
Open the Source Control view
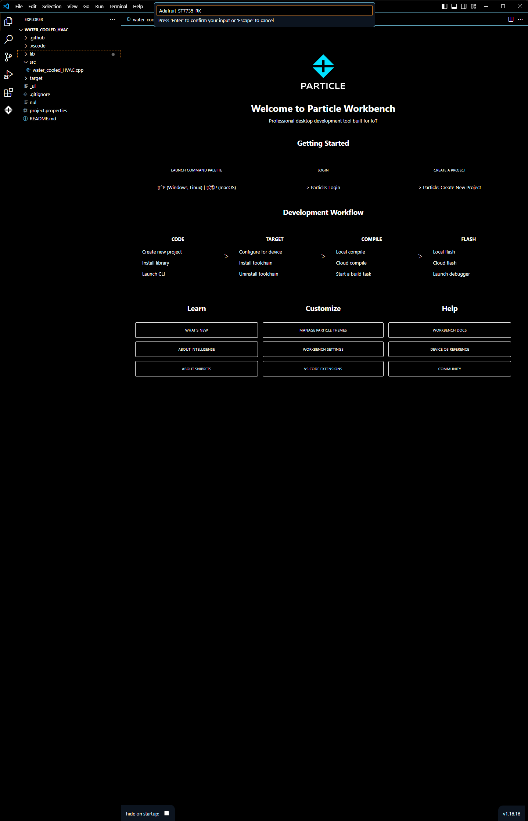[8, 57]
